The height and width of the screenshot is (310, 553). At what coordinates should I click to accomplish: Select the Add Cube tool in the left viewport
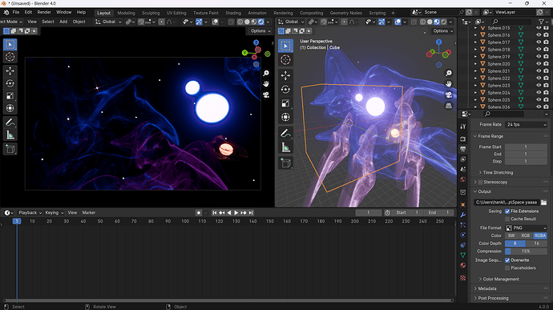[10, 149]
